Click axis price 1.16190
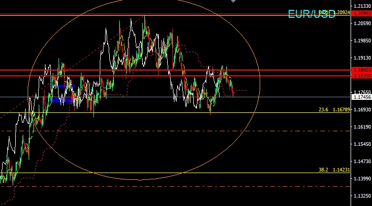 pyautogui.click(x=362, y=127)
